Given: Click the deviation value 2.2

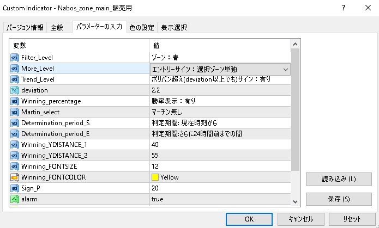Looking at the screenshot, I should [156, 90].
